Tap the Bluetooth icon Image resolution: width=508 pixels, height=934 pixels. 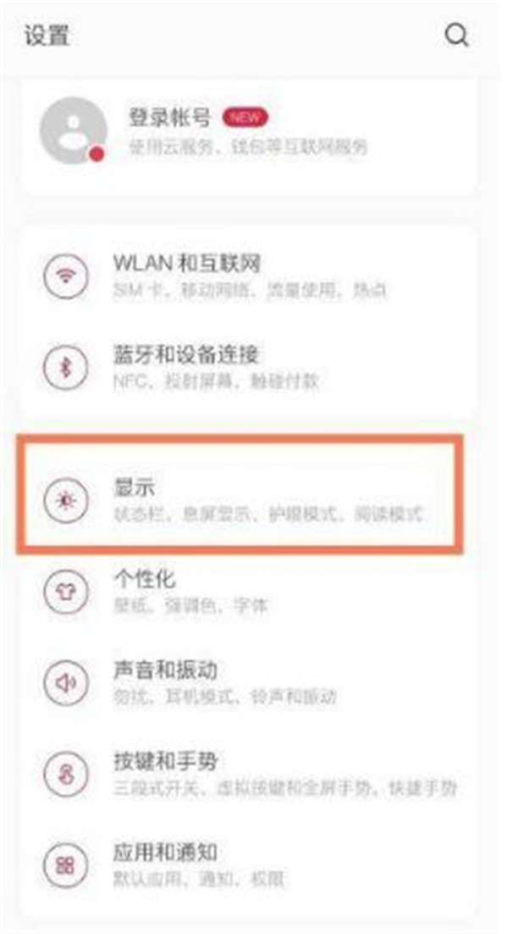click(x=65, y=368)
